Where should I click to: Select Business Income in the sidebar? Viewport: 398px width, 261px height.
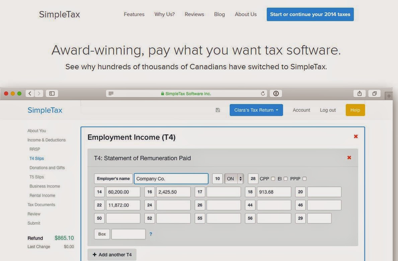coord(45,186)
